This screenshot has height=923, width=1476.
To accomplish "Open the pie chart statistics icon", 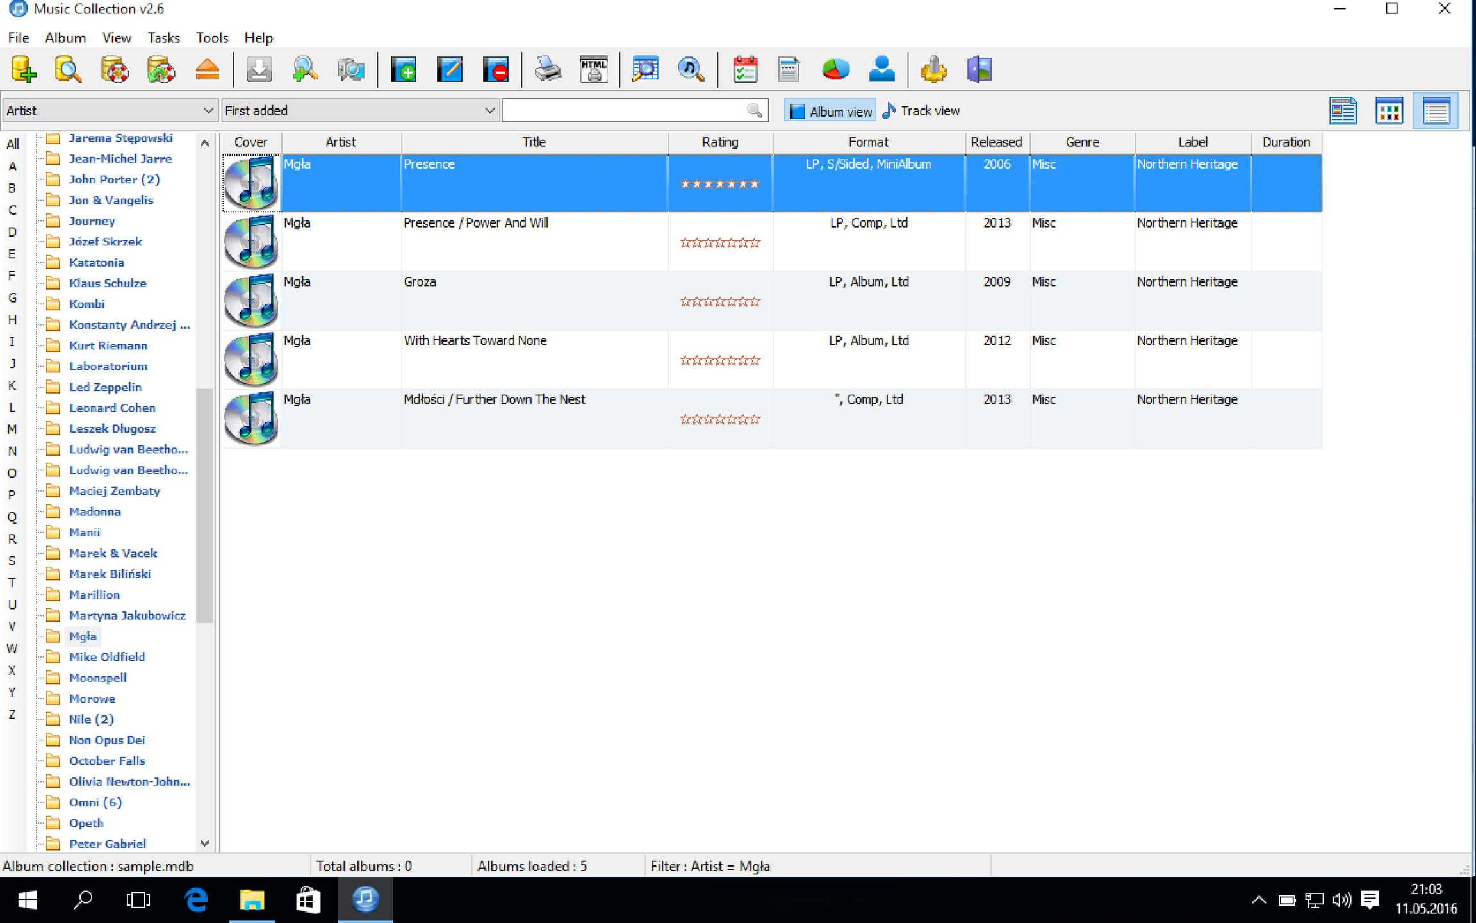I will [835, 69].
